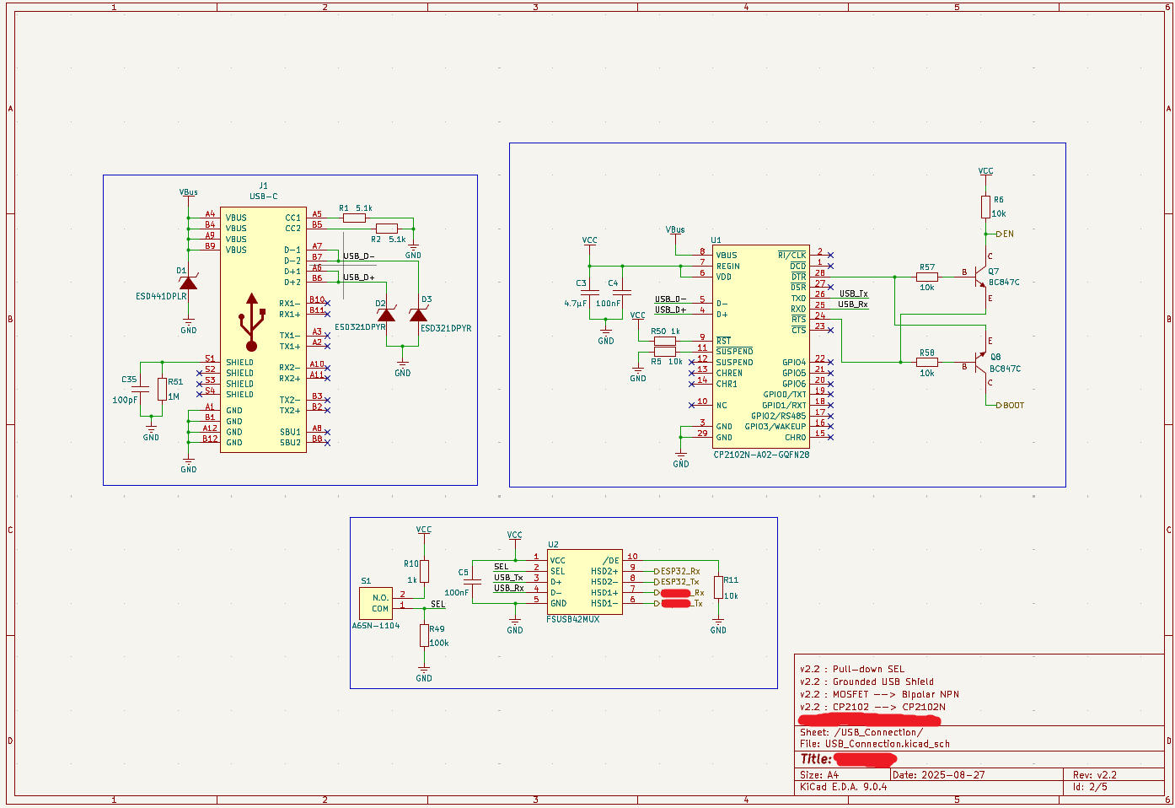Select the R57 10k resistor symbol

tap(926, 277)
